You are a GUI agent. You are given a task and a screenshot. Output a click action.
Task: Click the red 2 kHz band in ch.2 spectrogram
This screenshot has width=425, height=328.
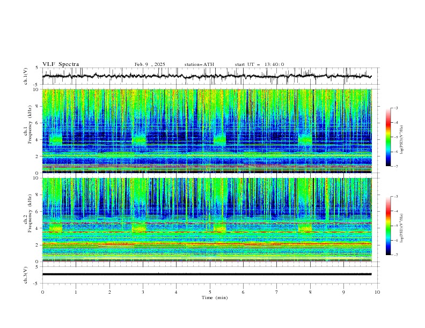[x=207, y=244]
